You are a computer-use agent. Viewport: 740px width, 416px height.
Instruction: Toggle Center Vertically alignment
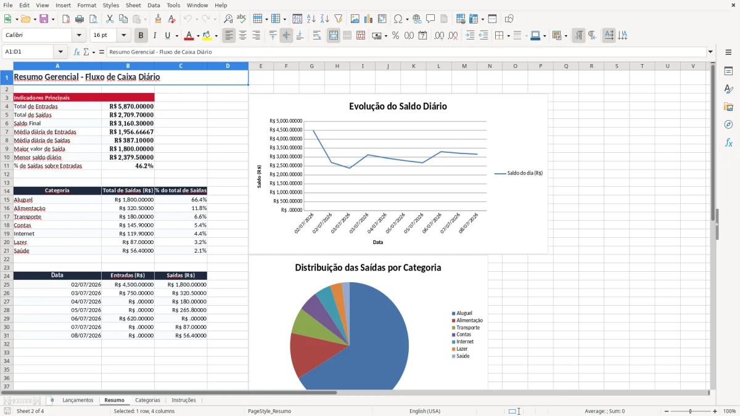[286, 36]
